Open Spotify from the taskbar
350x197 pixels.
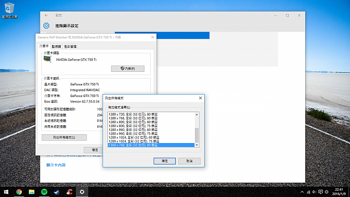44,192
